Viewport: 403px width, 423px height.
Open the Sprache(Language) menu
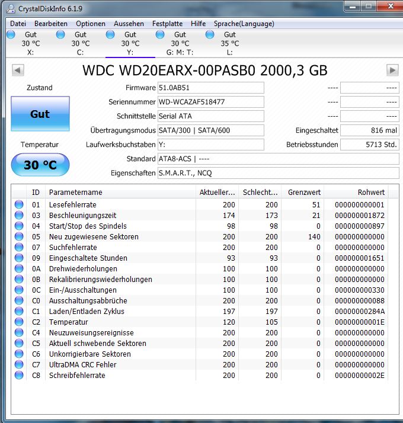point(244,24)
